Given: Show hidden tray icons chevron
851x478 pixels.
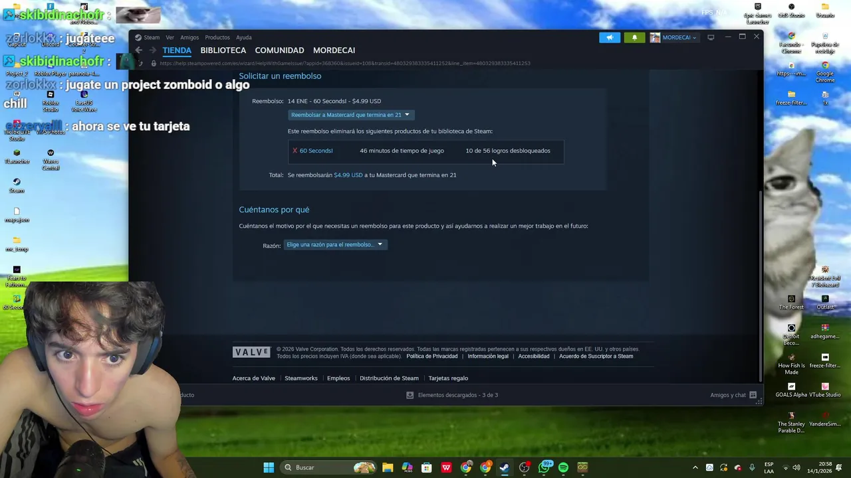Looking at the screenshot, I should [x=695, y=467].
